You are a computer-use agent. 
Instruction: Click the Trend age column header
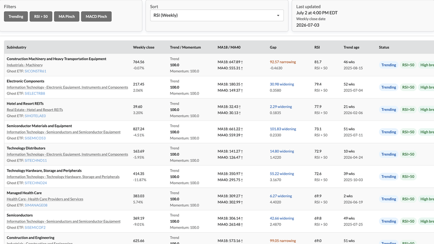click(x=351, y=47)
